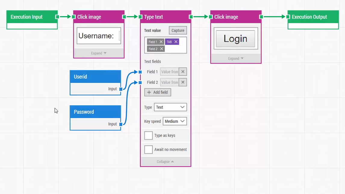This screenshot has height=194, width=345.
Task: Click the blue output port on the Userid block
Action: (x=121, y=89)
